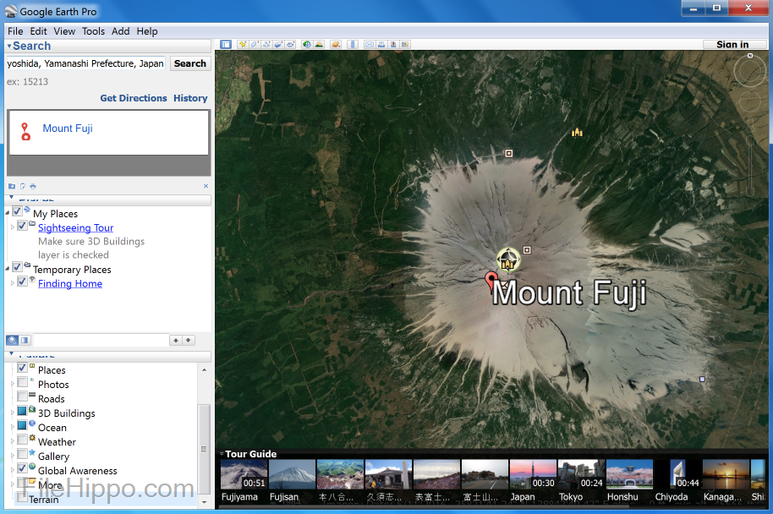This screenshot has height=514, width=773.
Task: Add a new placemark using the toolbar
Action: (243, 44)
